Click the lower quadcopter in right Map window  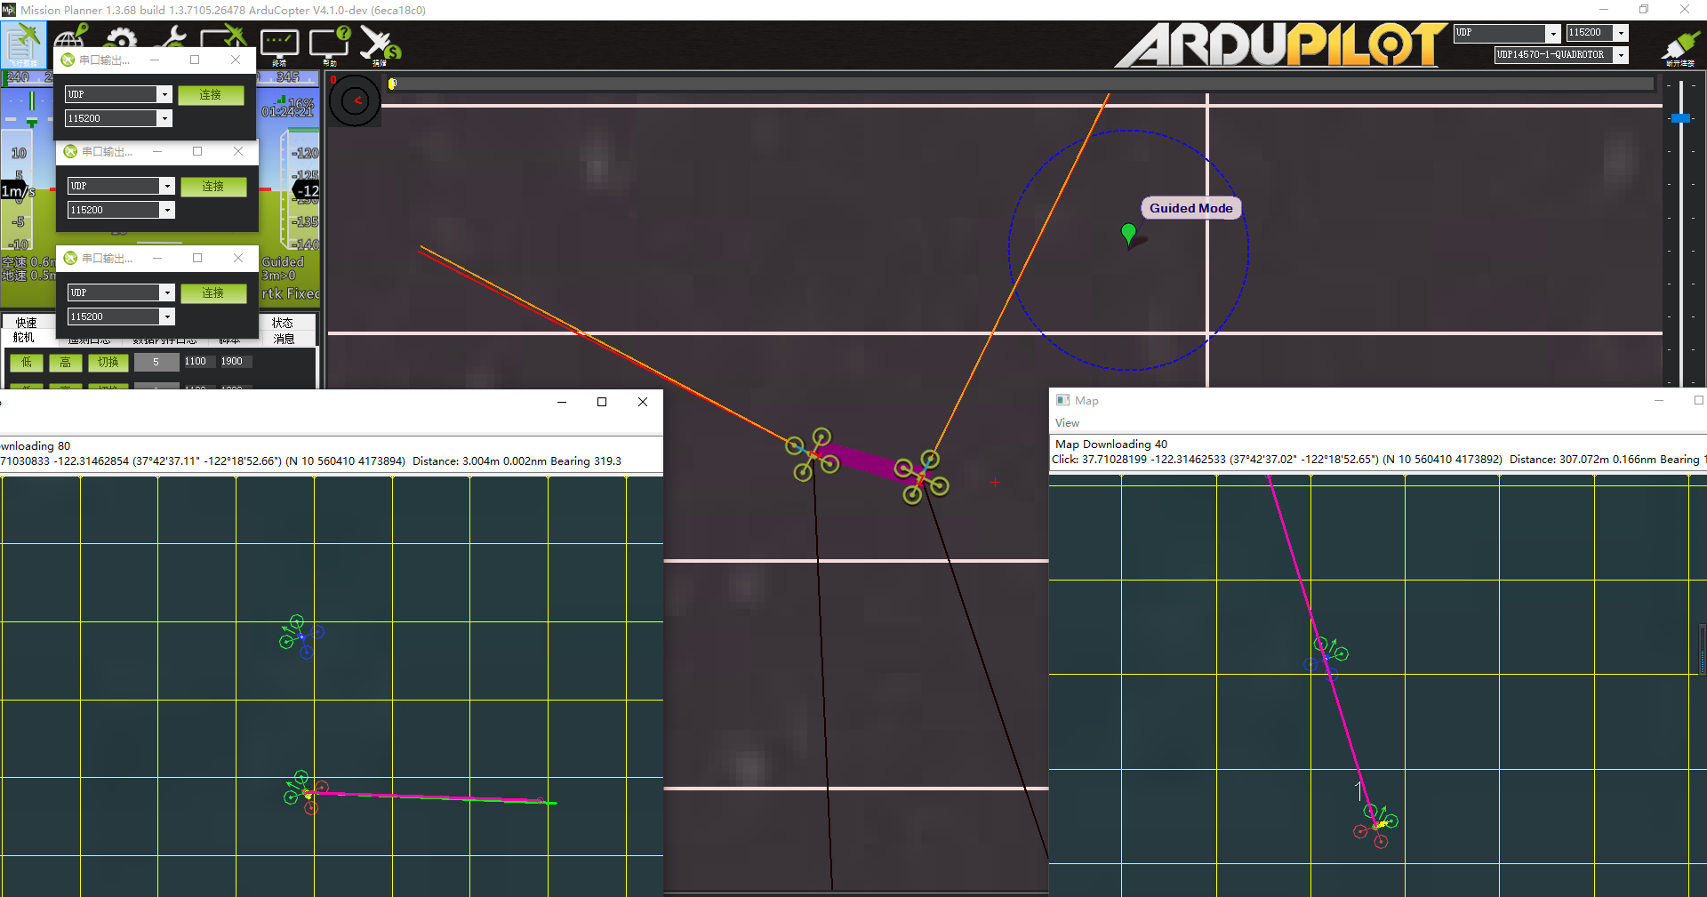point(1376,826)
